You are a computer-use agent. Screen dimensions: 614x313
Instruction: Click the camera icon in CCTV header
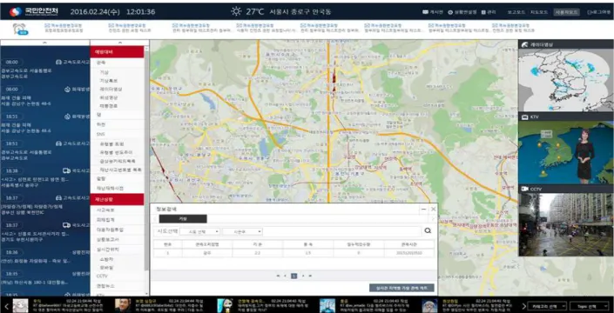(x=524, y=189)
